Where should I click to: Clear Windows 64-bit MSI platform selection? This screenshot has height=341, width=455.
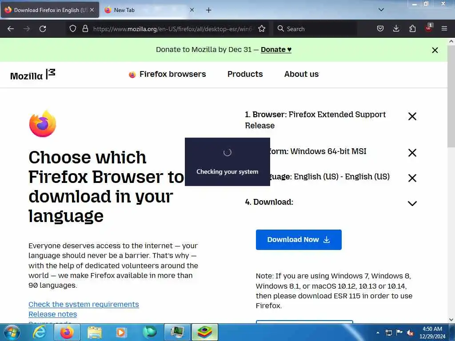point(412,153)
